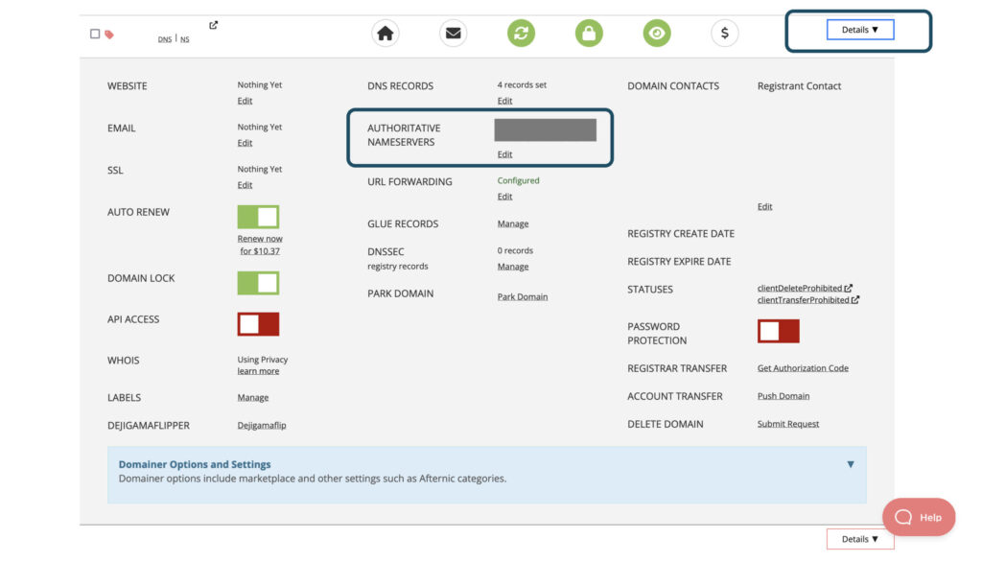The height and width of the screenshot is (562, 982).
Task: Edit the SSL setting
Action: coord(245,185)
